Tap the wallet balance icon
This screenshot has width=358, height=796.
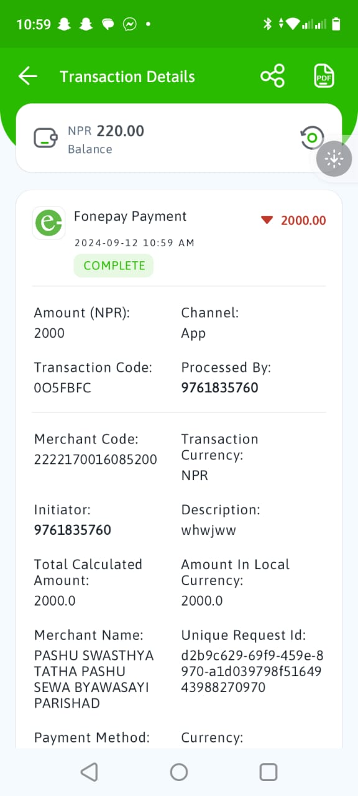[x=46, y=137]
